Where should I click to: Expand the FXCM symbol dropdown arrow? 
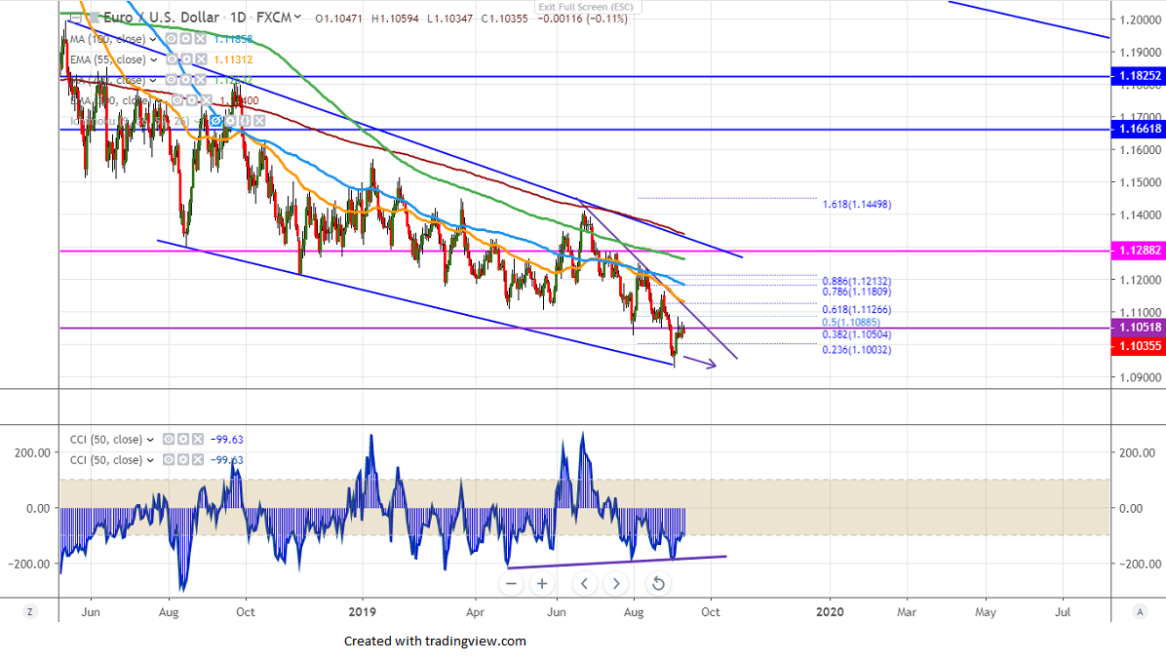297,18
